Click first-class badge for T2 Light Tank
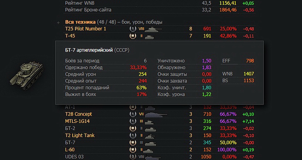Screen dimensions: 302x160 coord(133,135)
